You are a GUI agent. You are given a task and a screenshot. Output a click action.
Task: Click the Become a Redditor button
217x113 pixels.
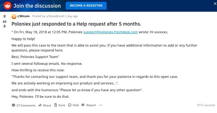pos(86,6)
